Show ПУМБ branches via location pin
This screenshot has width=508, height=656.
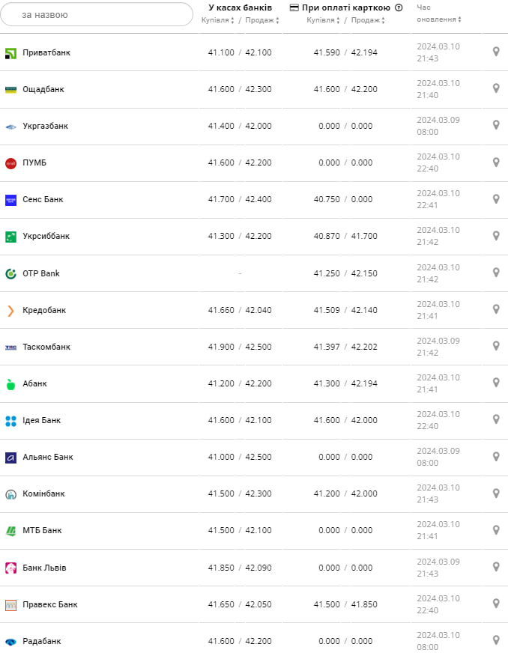[x=495, y=163]
